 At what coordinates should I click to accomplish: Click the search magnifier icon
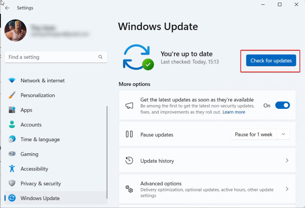tap(100, 57)
